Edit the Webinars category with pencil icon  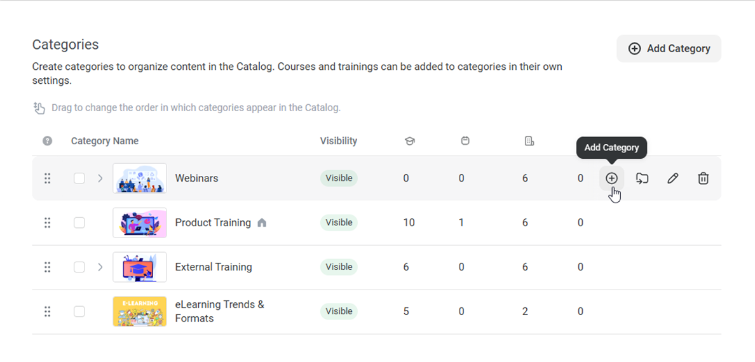point(672,178)
